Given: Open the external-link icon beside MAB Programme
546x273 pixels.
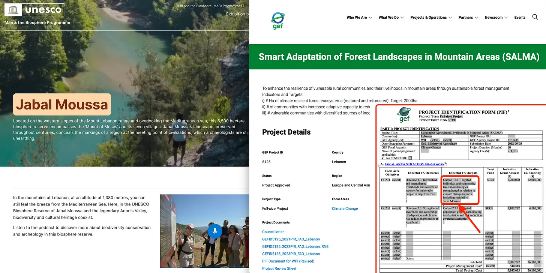Looking at the screenshot, I should (243, 6).
